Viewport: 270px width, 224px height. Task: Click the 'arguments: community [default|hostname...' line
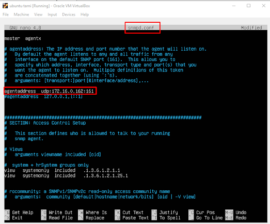coord(100,197)
